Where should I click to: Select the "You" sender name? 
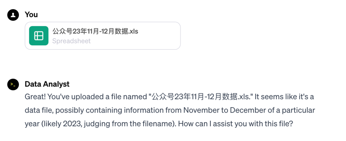pyautogui.click(x=31, y=15)
